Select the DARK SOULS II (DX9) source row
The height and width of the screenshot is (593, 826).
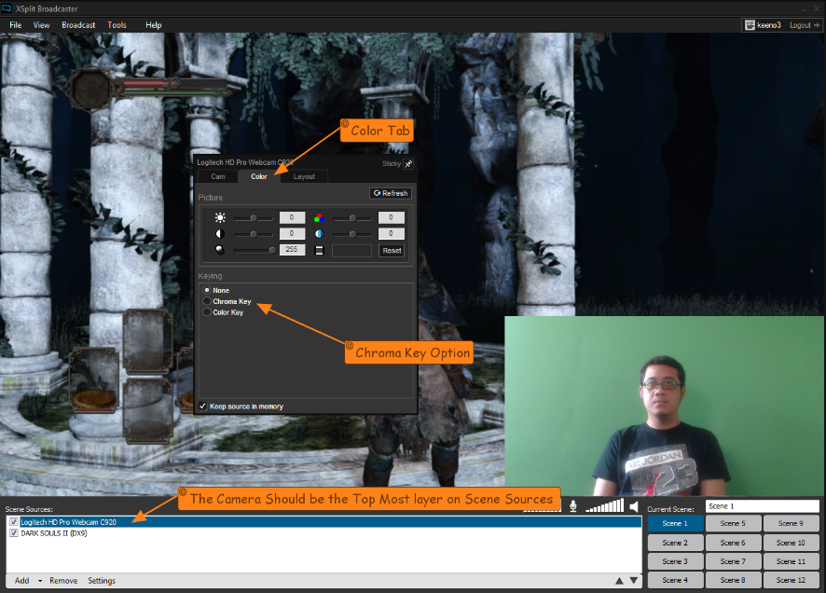pyautogui.click(x=324, y=533)
